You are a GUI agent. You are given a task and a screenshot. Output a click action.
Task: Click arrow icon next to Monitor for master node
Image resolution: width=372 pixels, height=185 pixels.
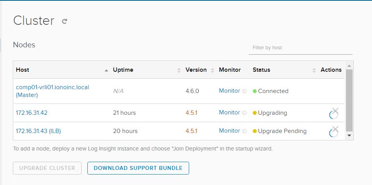(245, 91)
